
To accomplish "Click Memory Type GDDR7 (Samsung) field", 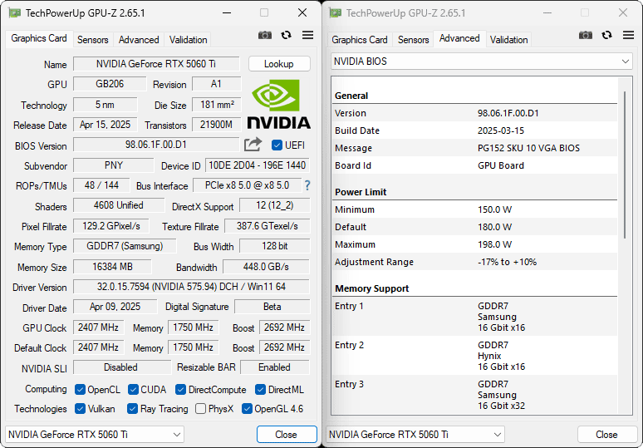I will (x=125, y=246).
